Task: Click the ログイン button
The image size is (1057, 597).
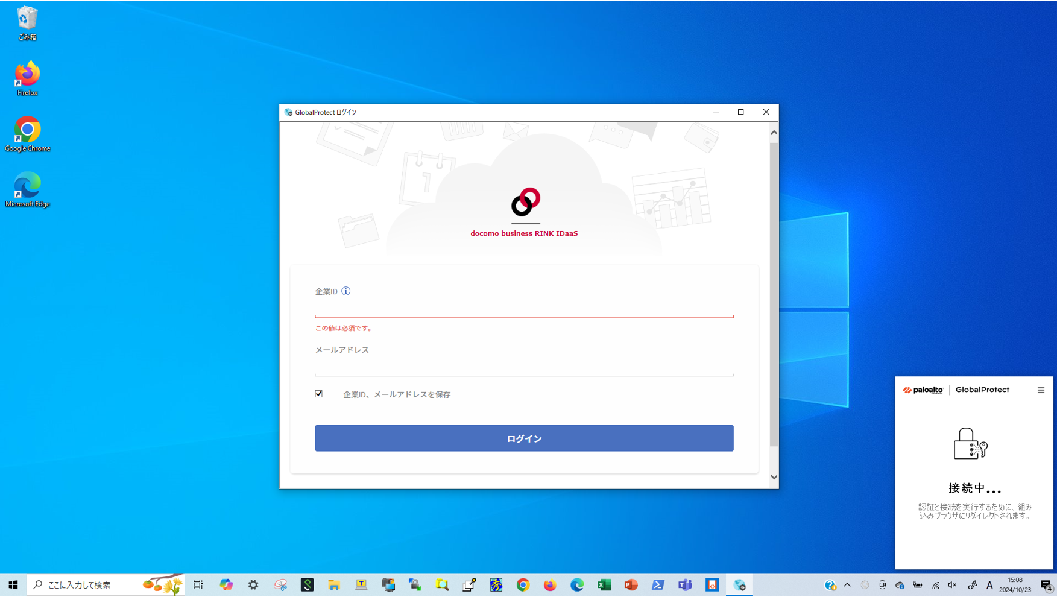Action: pos(524,438)
